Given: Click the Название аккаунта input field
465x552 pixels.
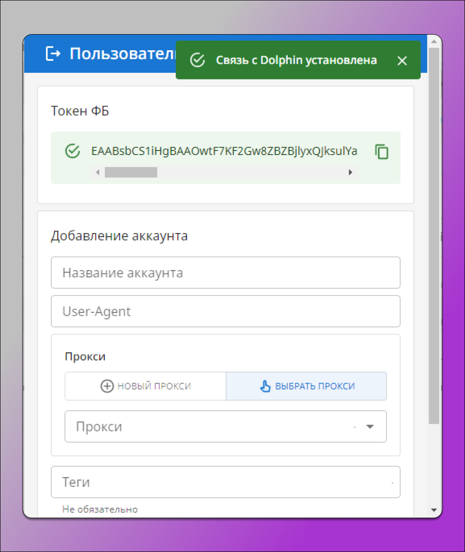Looking at the screenshot, I should coord(225,272).
